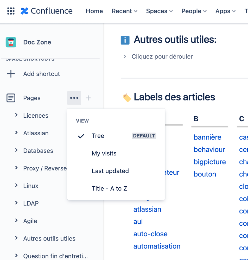Viewport: 248px width, 260px height.
Task: Click the Doc Zone space name
Action: (37, 42)
